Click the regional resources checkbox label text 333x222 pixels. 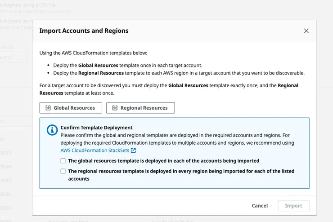pyautogui.click(x=181, y=171)
